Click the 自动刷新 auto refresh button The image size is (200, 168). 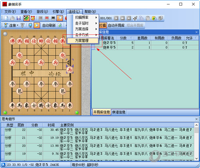pos(49,25)
